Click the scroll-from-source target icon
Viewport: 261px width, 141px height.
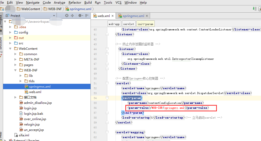[67, 15]
